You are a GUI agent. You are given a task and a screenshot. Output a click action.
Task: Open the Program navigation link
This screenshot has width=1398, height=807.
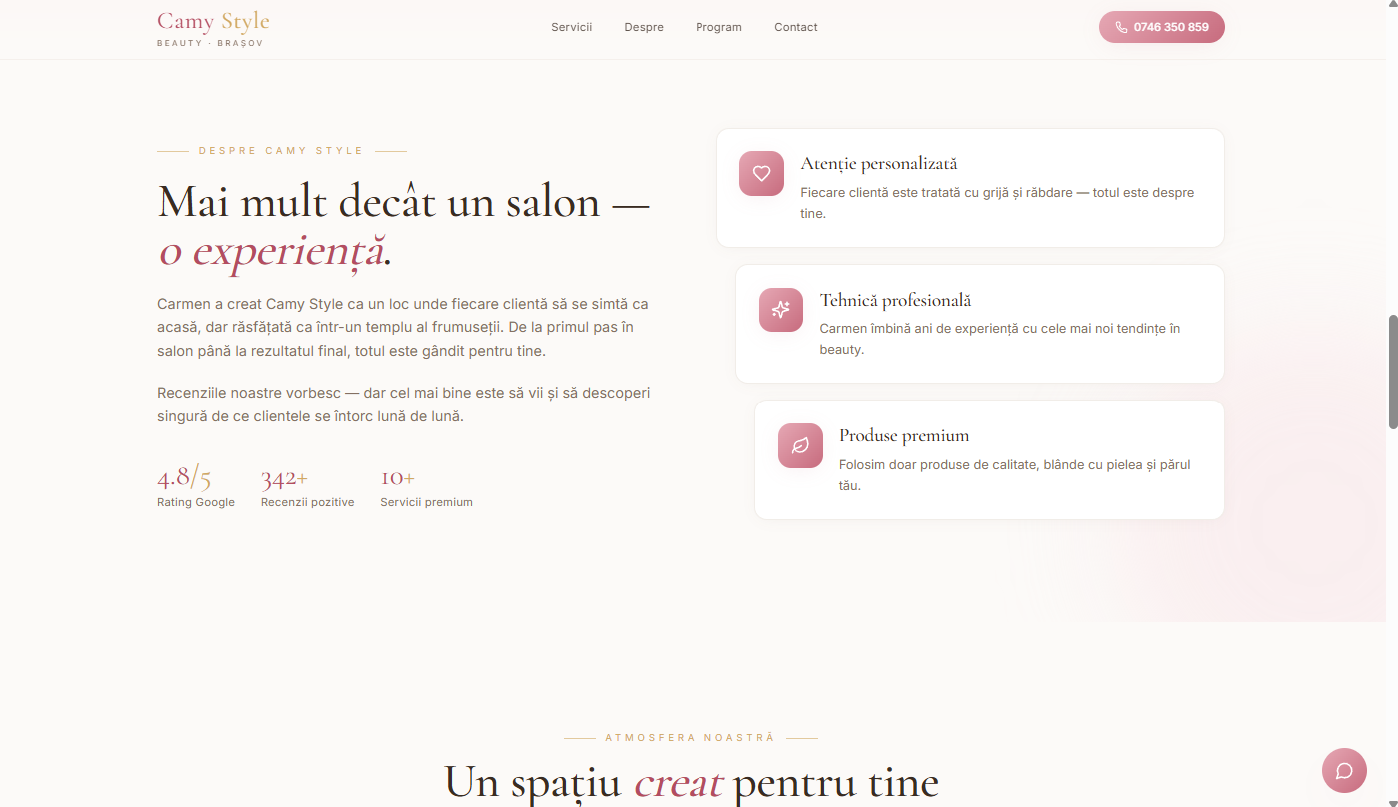[718, 27]
